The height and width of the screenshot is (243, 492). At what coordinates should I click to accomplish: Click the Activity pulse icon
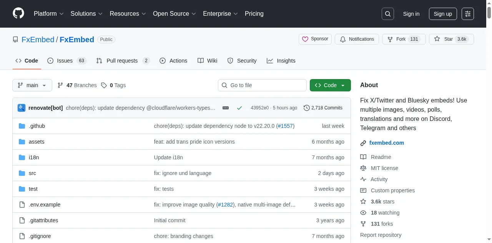tap(363, 179)
